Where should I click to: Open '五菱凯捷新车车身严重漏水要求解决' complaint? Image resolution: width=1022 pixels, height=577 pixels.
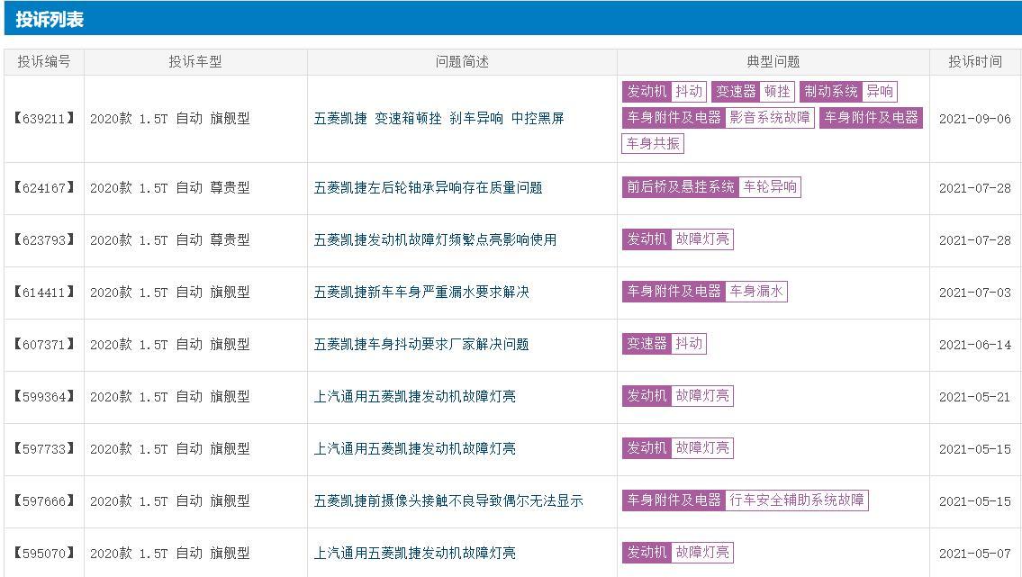click(421, 292)
